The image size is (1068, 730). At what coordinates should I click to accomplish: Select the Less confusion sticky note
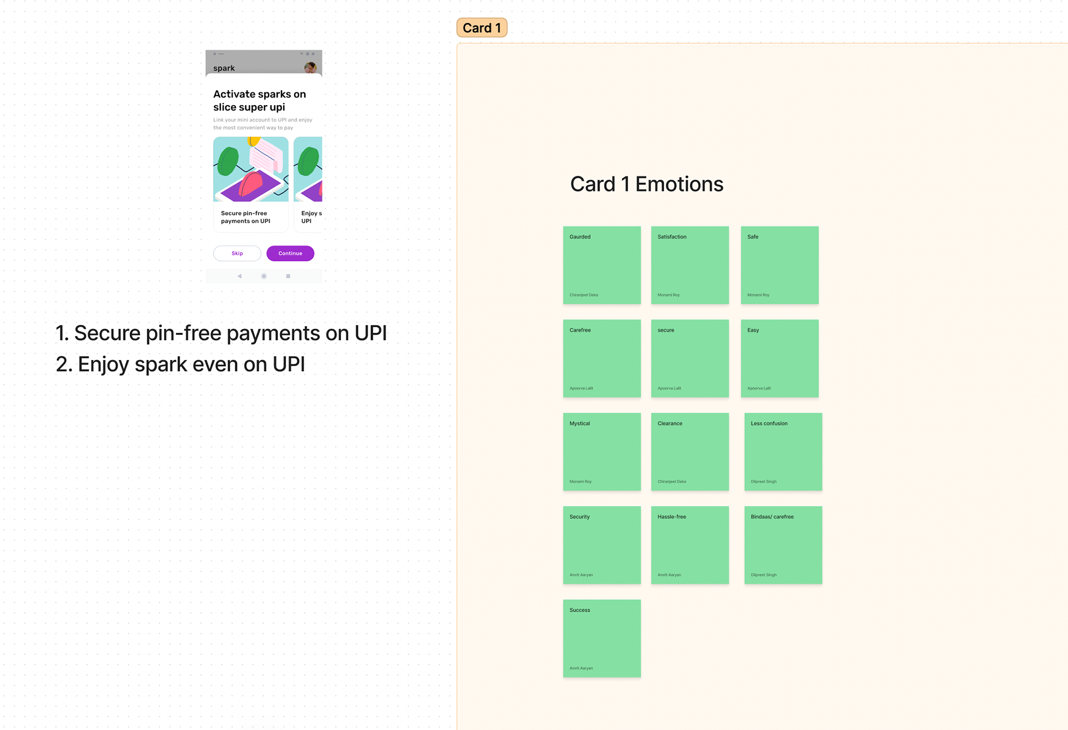click(x=783, y=452)
